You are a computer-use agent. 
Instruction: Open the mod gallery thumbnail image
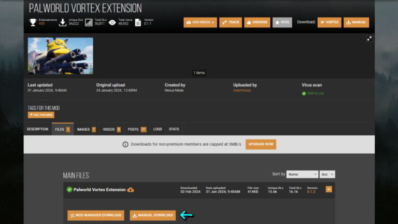[x=61, y=55]
